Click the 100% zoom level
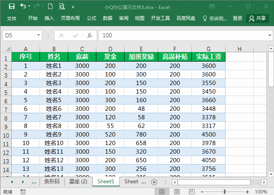Image resolution: width=274 pixels, height=195 pixels. tap(261, 192)
